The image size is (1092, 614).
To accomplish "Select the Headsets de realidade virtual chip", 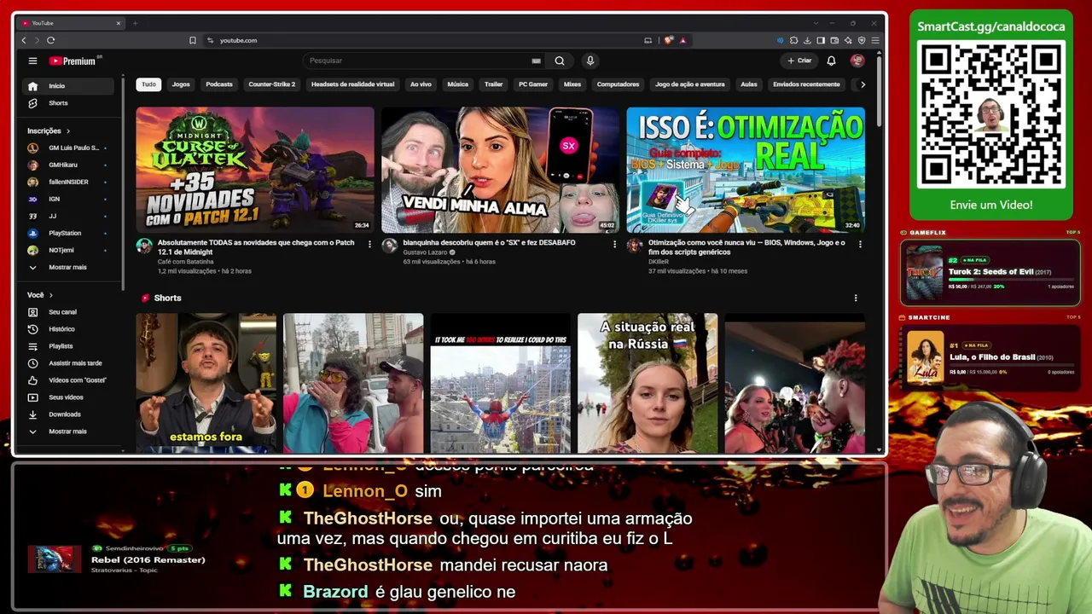I will click(x=352, y=84).
